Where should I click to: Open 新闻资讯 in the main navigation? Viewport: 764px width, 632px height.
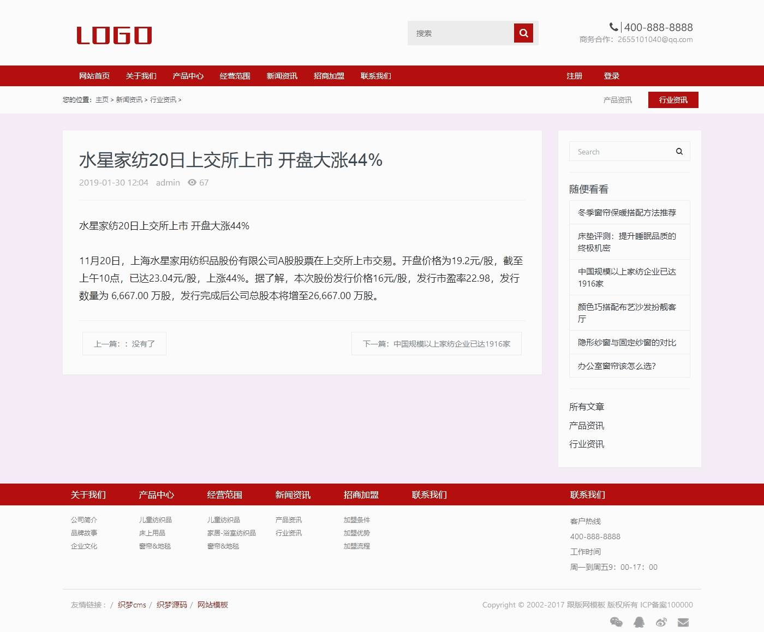pyautogui.click(x=282, y=76)
